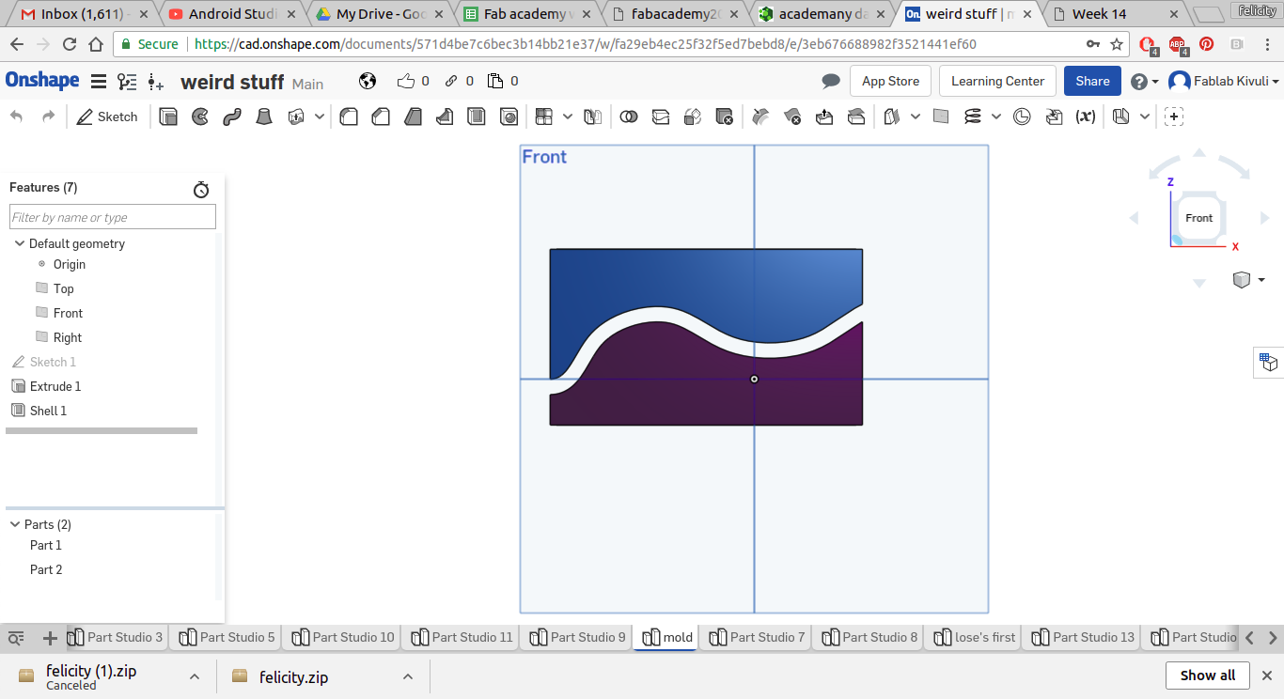Viewport: 1284px width, 699px height.
Task: Click the public globe icon
Action: pyautogui.click(x=368, y=81)
